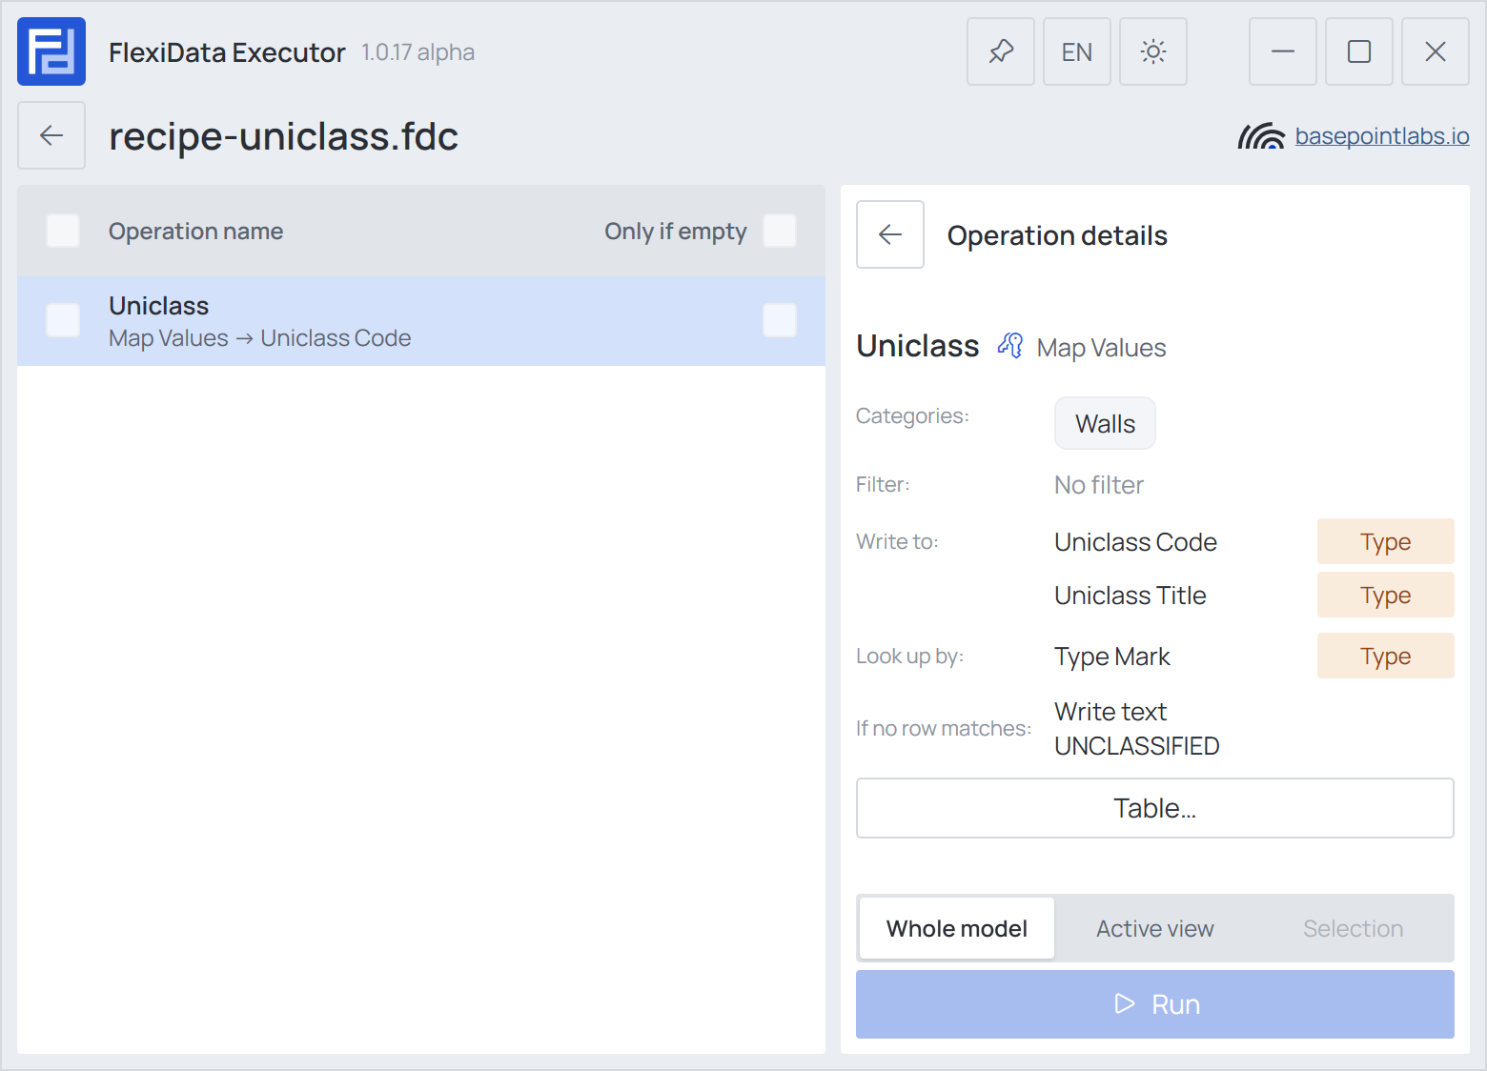
Task: Click the 'Map Values → Uniclass Code' subtitle
Action: click(x=260, y=338)
